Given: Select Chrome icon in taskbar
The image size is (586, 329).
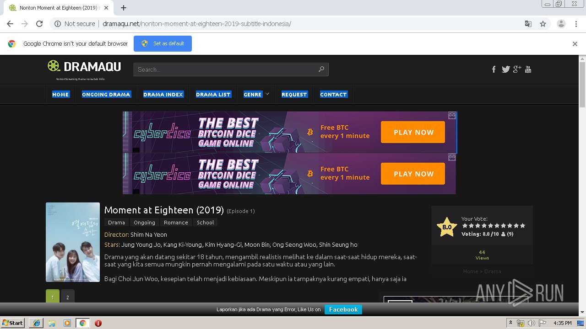Looking at the screenshot, I should [83, 323].
